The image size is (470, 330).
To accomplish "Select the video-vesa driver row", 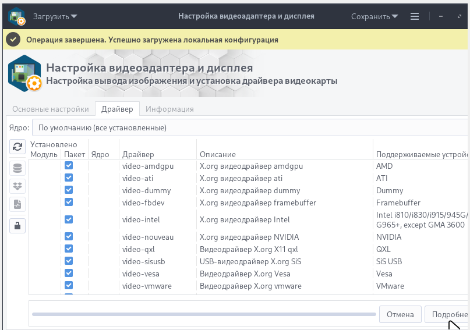I will click(x=141, y=274).
